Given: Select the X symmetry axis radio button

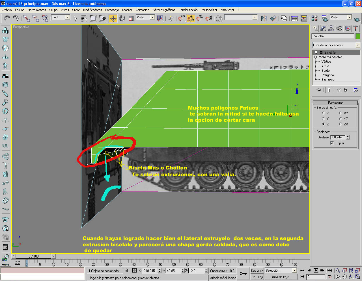Looking at the screenshot, I should pyautogui.click(x=323, y=113).
